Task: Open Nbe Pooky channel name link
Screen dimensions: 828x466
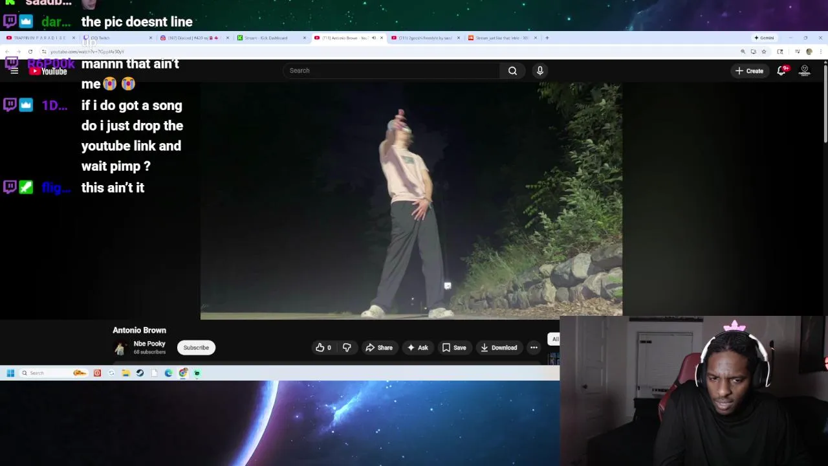Action: (x=149, y=344)
